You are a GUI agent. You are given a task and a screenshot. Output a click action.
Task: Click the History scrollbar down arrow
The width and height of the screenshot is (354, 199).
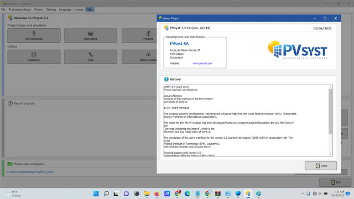(x=331, y=154)
